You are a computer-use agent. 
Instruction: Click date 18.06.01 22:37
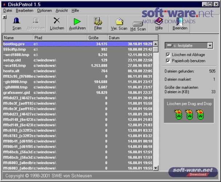tap(140, 92)
